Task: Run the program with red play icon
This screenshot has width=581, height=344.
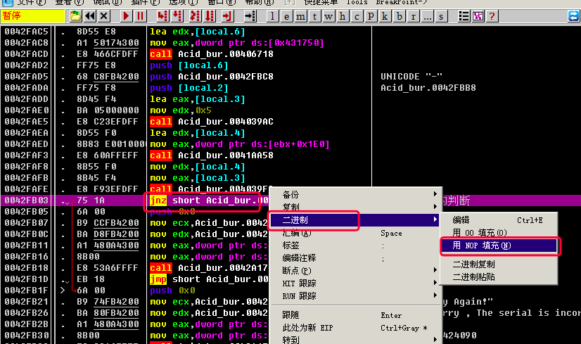Action: click(x=126, y=16)
